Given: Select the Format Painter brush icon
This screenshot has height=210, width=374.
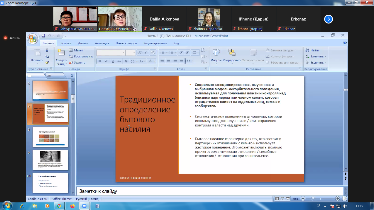Looking at the screenshot, I should pos(47,62).
